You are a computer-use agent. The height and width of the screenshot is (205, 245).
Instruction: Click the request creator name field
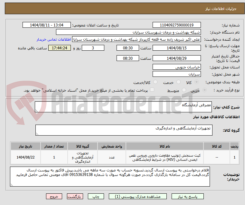point(137,39)
